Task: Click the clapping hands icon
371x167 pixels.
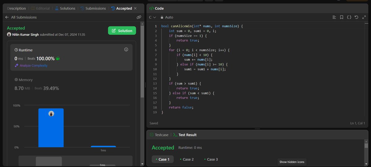Action: pyautogui.click(x=57, y=58)
